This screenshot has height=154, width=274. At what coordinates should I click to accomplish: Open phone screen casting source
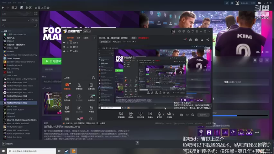tap(140, 115)
